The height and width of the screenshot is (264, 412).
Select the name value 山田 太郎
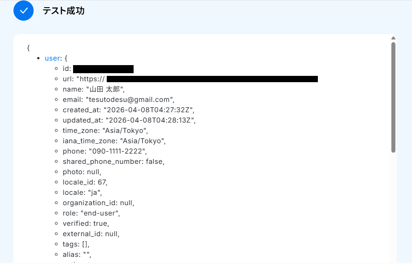click(x=105, y=89)
